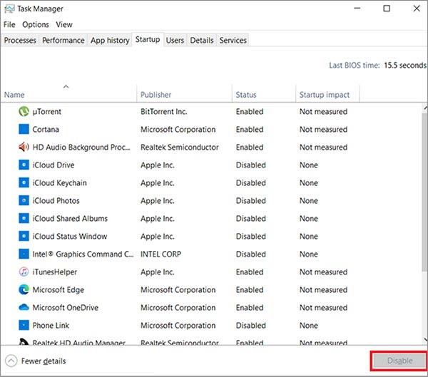Switch to the Details tab
Viewport: 428px width, 377px height.
(x=202, y=40)
